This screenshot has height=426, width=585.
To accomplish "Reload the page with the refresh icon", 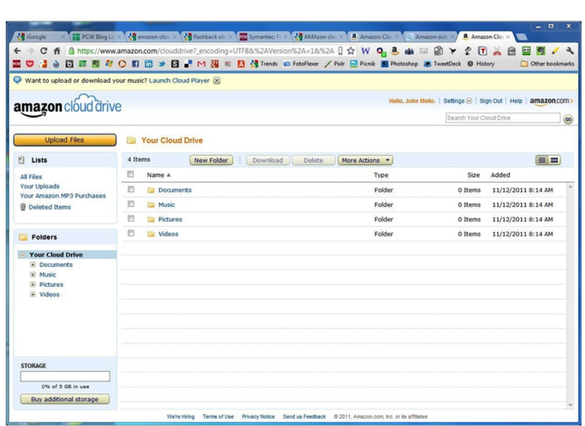I will point(44,50).
